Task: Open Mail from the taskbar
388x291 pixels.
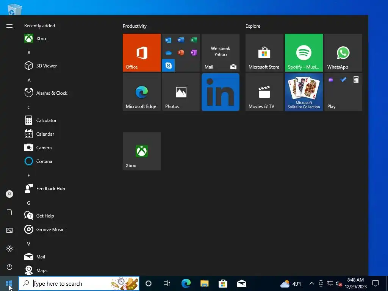Action: (241, 283)
